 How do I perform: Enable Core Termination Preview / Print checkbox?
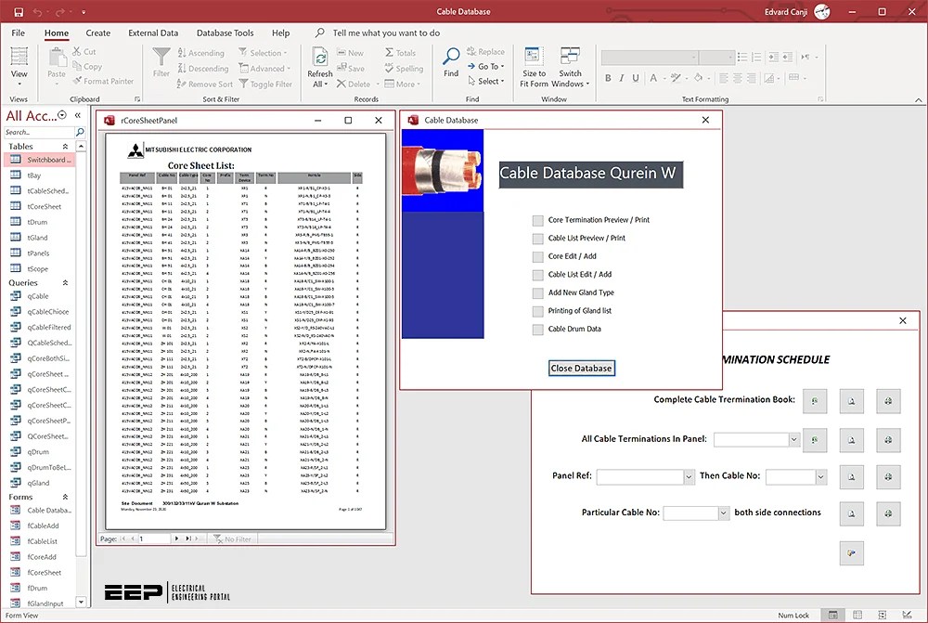click(536, 220)
